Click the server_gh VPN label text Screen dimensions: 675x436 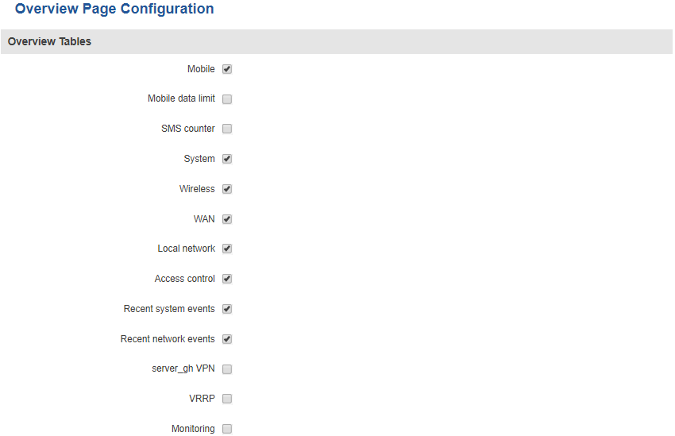[x=183, y=369]
